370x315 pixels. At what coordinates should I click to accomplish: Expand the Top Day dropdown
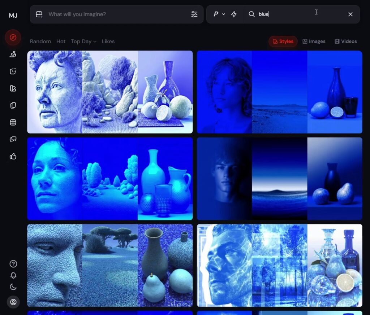(x=83, y=41)
